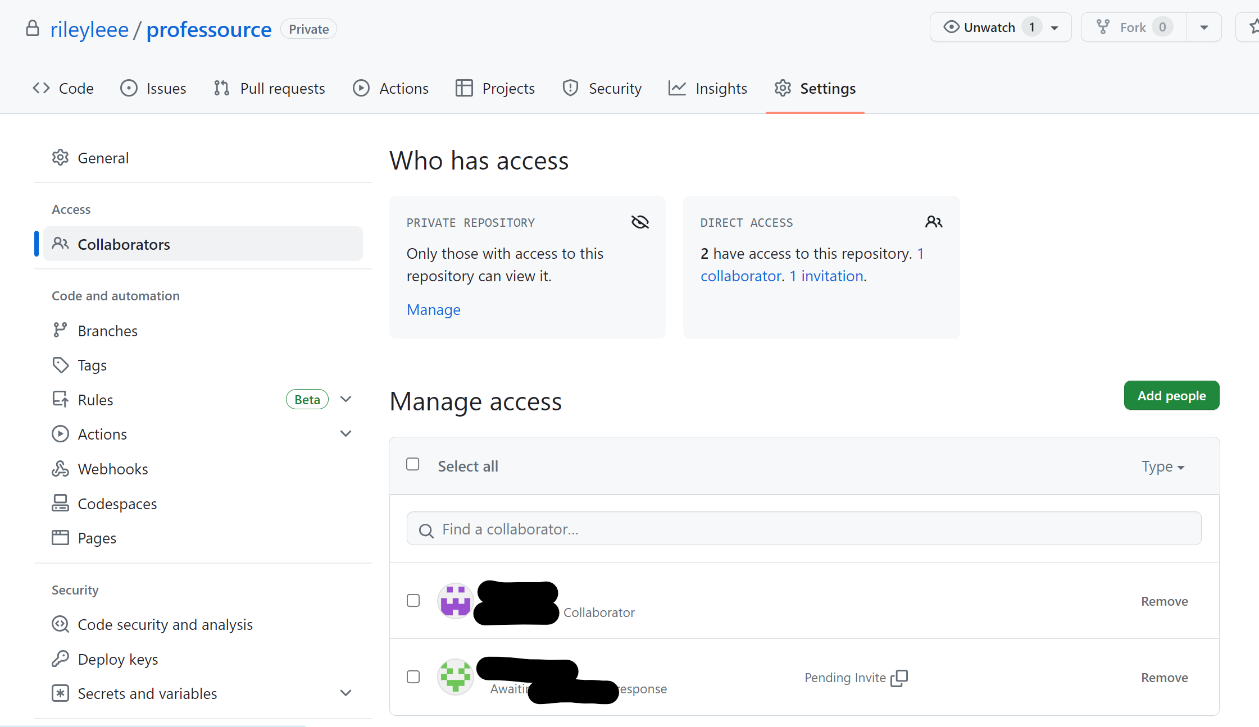
Task: Click the Collaborators people icon in sidebar
Action: point(60,244)
